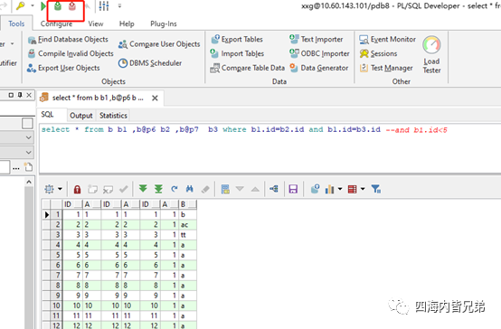501x329 pixels.
Task: Open Test Manager
Action: pyautogui.click(x=386, y=68)
